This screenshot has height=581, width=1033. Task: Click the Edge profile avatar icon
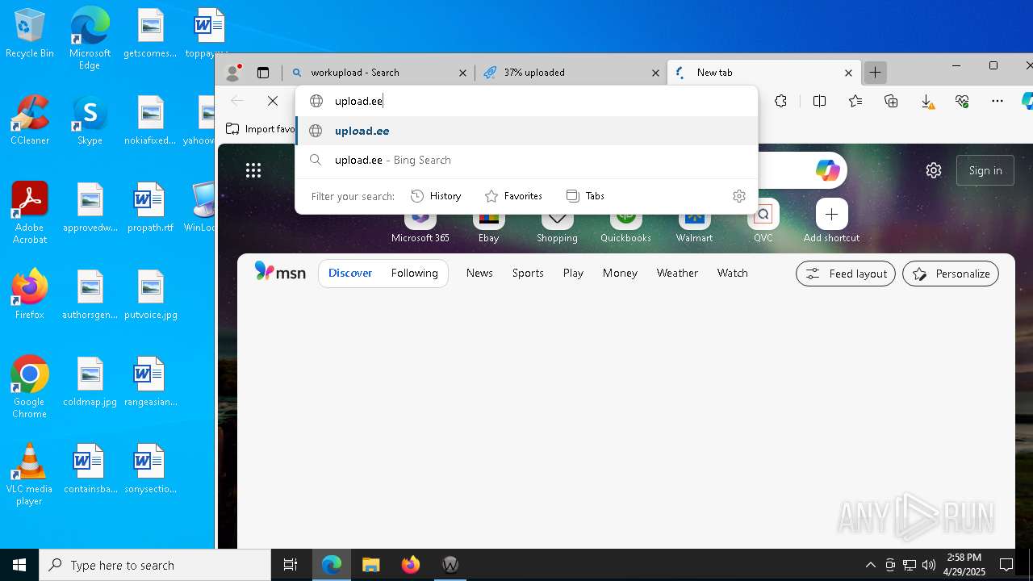click(x=233, y=73)
